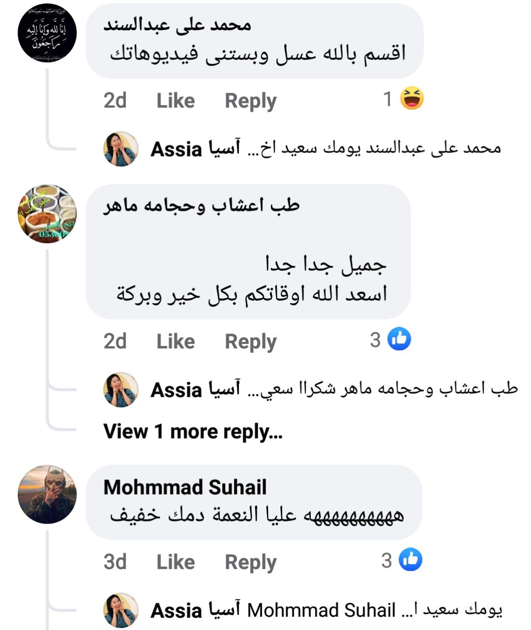Image resolution: width=531 pixels, height=630 pixels.
Task: Like the comment by طب اعشاب وحجامه ماهر
Action: click(175, 341)
